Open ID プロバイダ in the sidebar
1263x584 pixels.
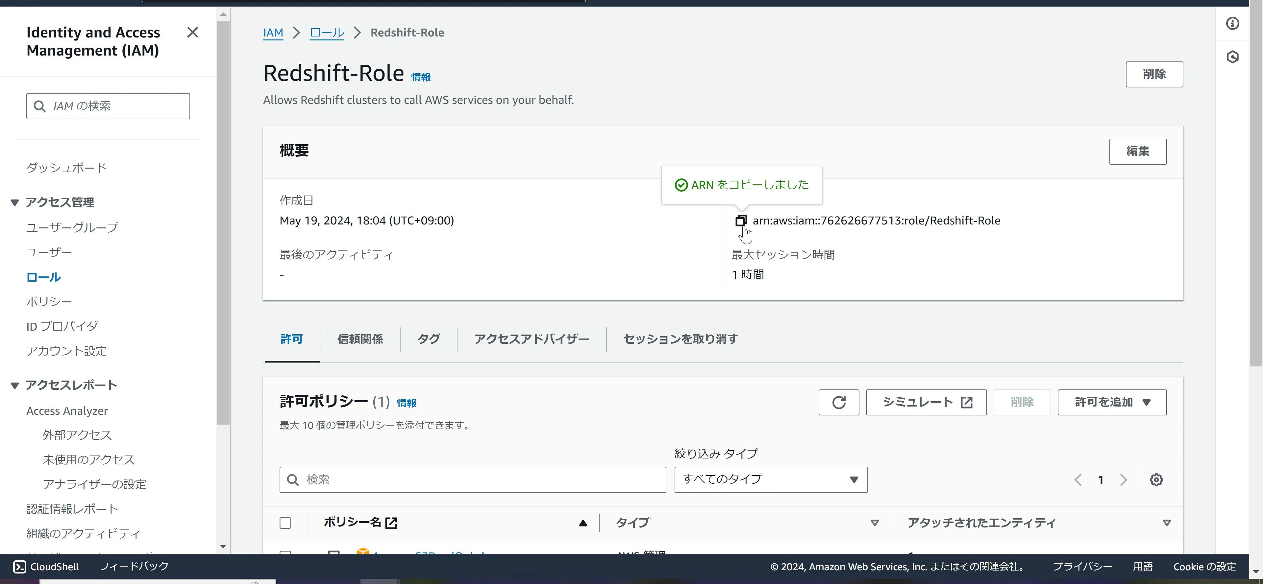click(62, 326)
